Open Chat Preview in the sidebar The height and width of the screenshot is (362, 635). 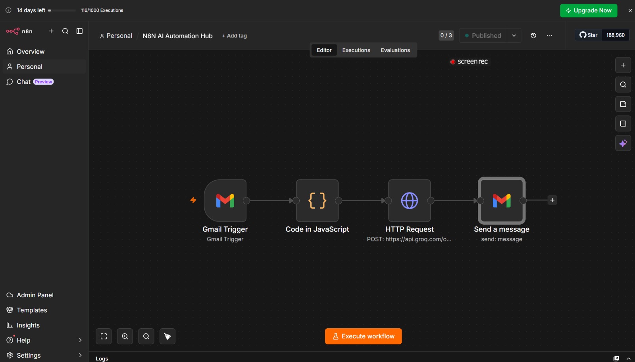point(44,82)
